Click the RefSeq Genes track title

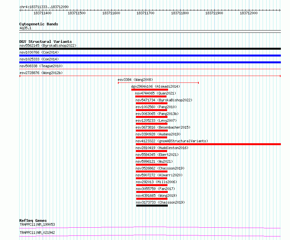click(x=33, y=221)
